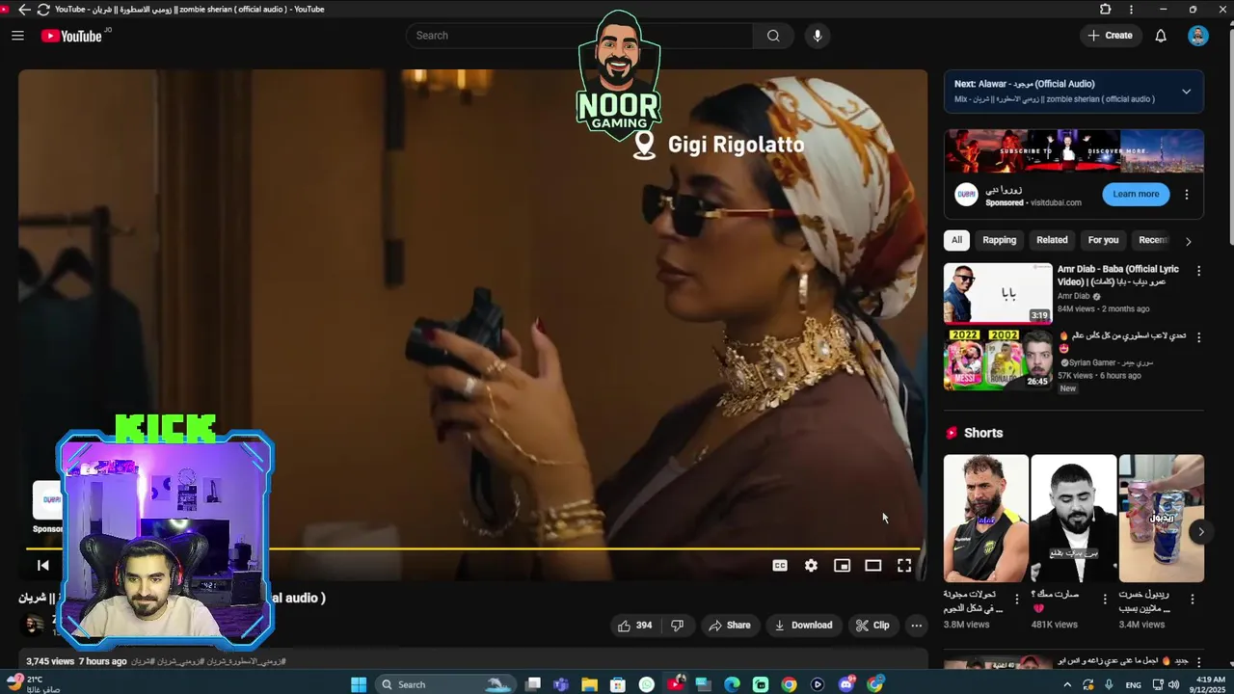Image resolution: width=1234 pixels, height=694 pixels.
Task: Open the YouTube guide hamburger menu
Action: point(17,36)
